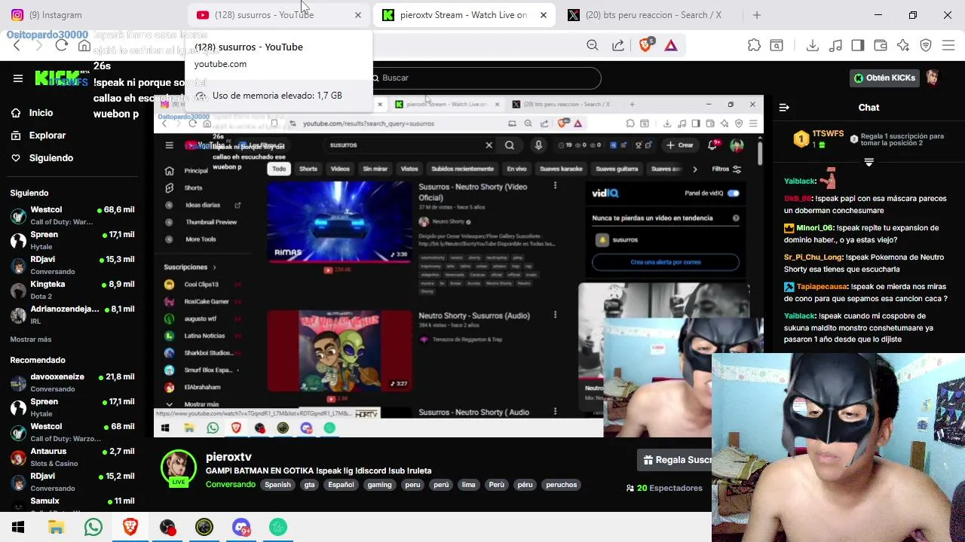Open the Brave main menu
This screenshot has height=542, width=965.
click(x=948, y=46)
